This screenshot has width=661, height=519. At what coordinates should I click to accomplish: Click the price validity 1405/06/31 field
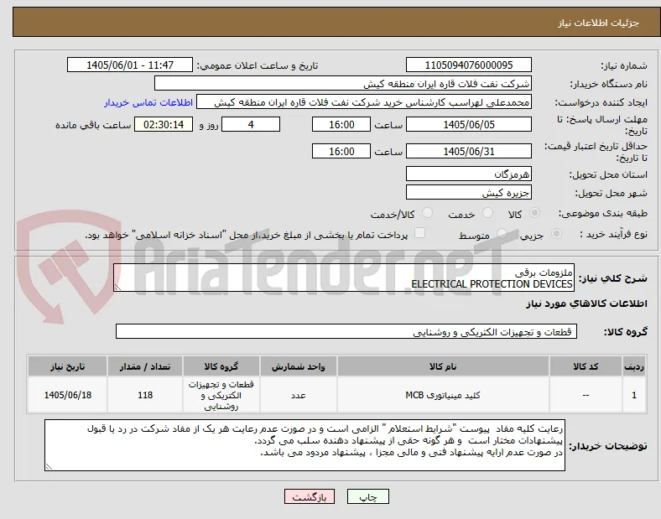pos(469,151)
